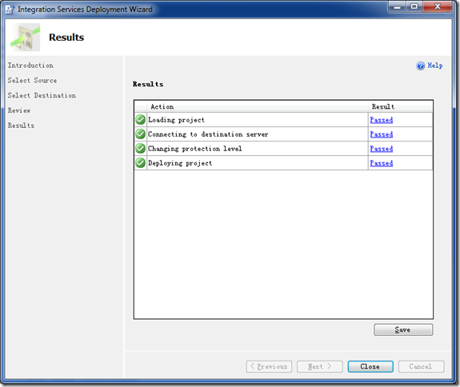Open the Review step in the left pane
The image size is (460, 387).
click(x=19, y=110)
